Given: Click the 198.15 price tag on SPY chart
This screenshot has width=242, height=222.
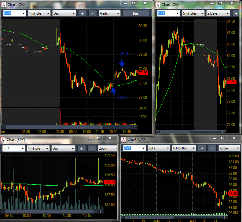Looking at the screenshot, I should [110, 182].
